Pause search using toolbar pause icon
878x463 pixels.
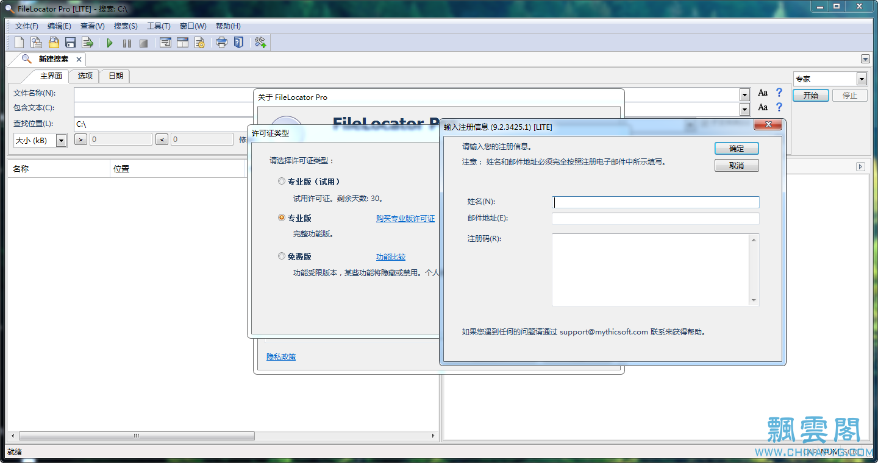point(127,43)
